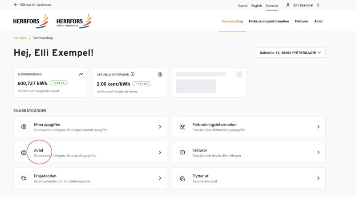Click the house icon in Flyttar ut row
The width and height of the screenshot is (356, 197).
(182, 178)
